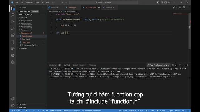Toggle output scroll lock
Screen dimensions: 200x112
(176, 65)
